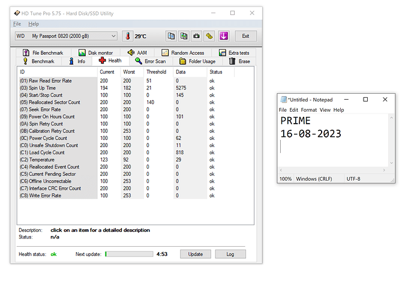The image size is (414, 284).
Task: Open the Error Scan tab
Action: click(x=151, y=61)
